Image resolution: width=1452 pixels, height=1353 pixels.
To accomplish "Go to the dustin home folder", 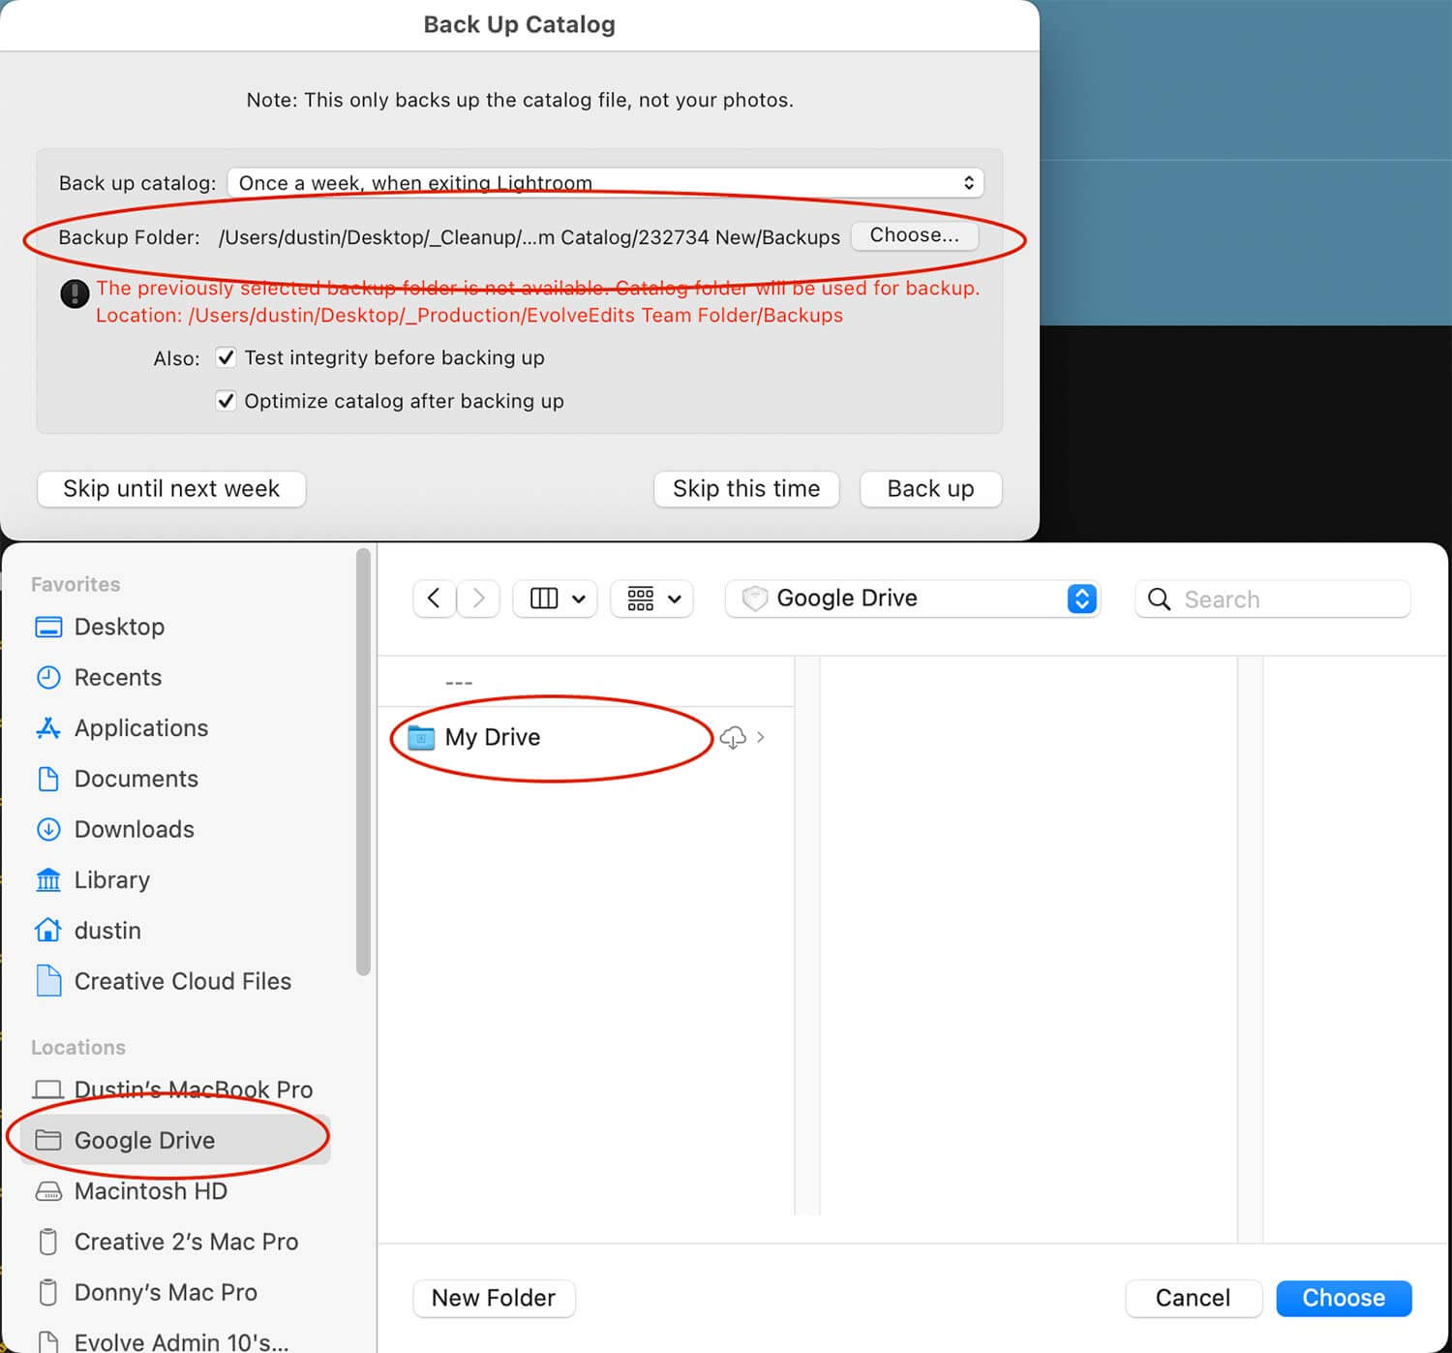I will click(106, 931).
